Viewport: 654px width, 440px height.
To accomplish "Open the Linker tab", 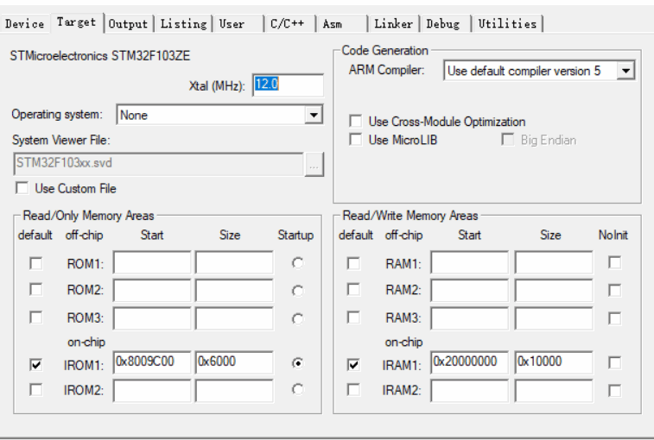I will click(394, 24).
